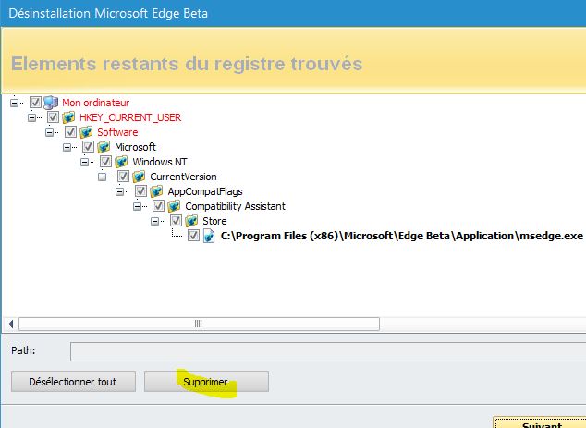Uncheck the Compatibility Assistant checkbox

click(x=158, y=205)
